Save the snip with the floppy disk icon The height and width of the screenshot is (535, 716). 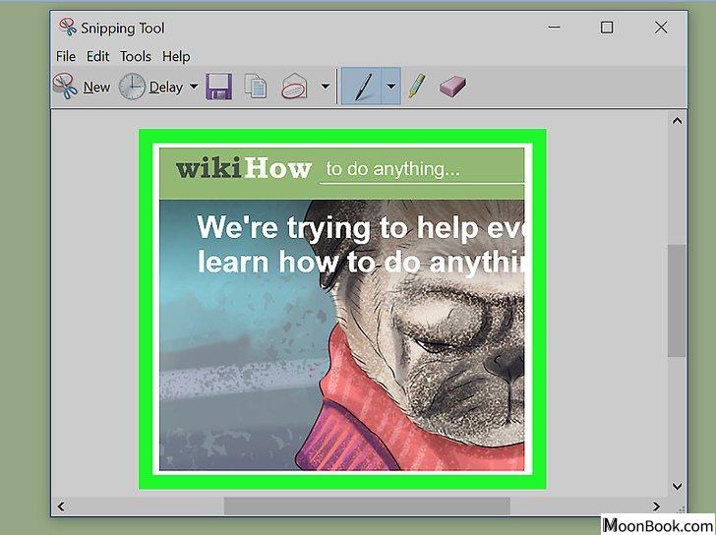point(218,87)
